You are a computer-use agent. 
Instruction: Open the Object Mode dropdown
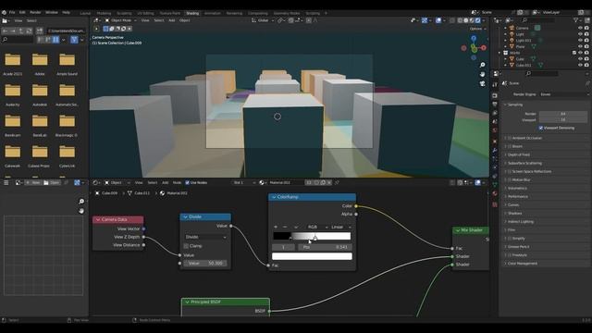click(120, 20)
